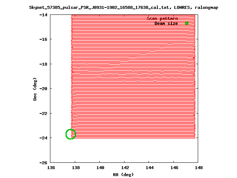Click the Beam size legend label
237x178 pixels.
tap(166, 23)
